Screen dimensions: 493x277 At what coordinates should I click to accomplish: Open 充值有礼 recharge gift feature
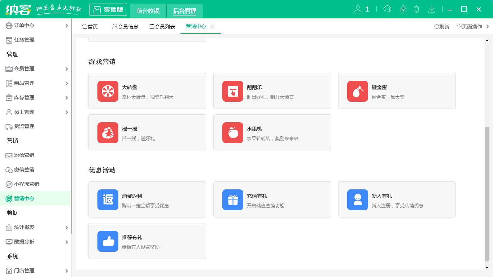[272, 199]
